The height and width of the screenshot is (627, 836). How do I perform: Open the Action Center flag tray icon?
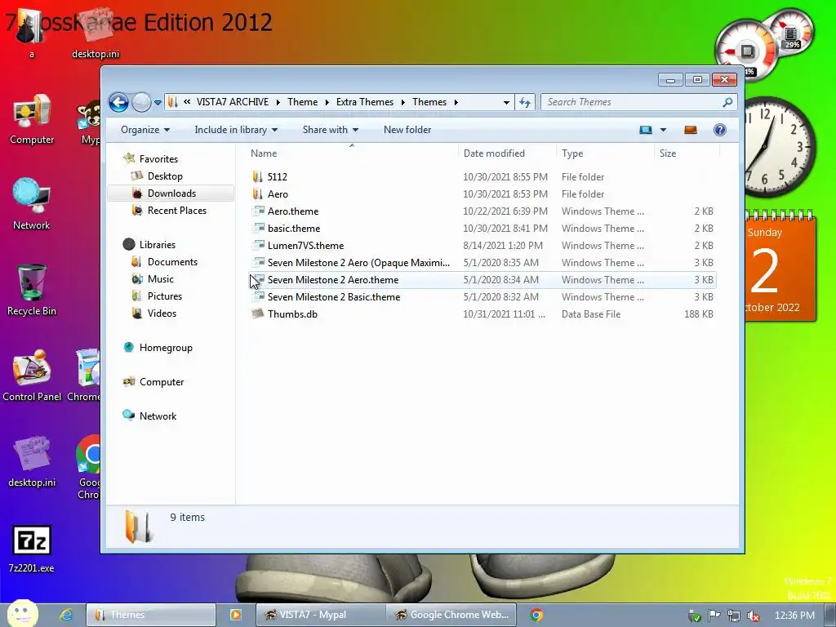pyautogui.click(x=714, y=616)
